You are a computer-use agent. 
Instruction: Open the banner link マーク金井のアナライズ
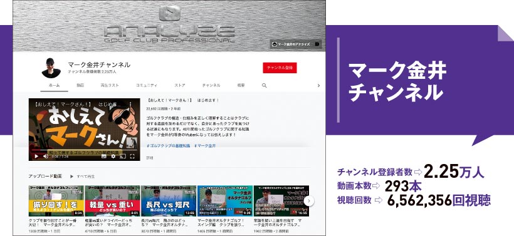coord(296,44)
